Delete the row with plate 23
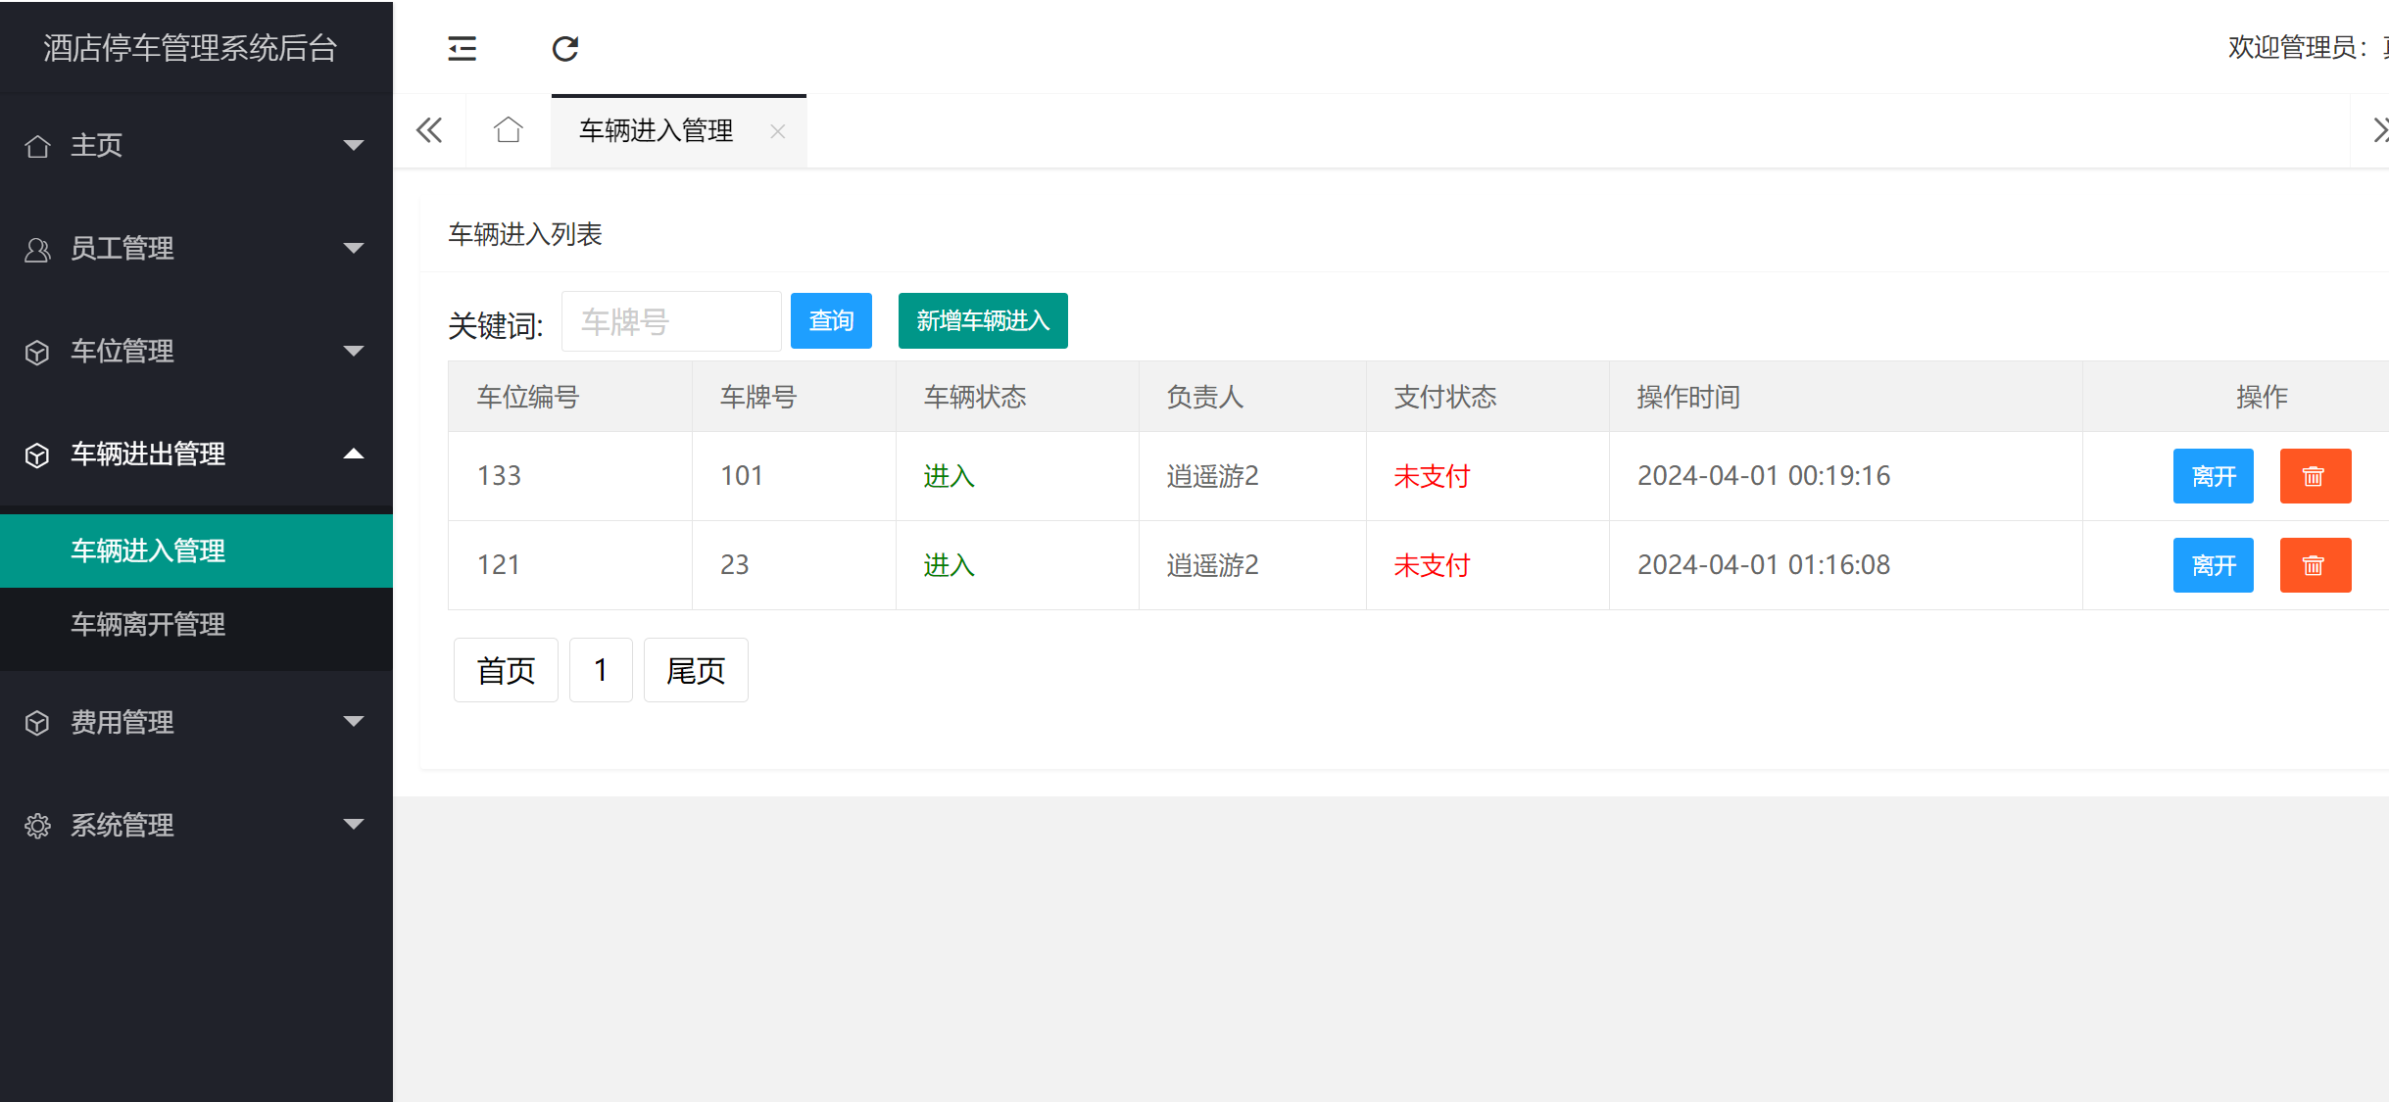 [2315, 565]
